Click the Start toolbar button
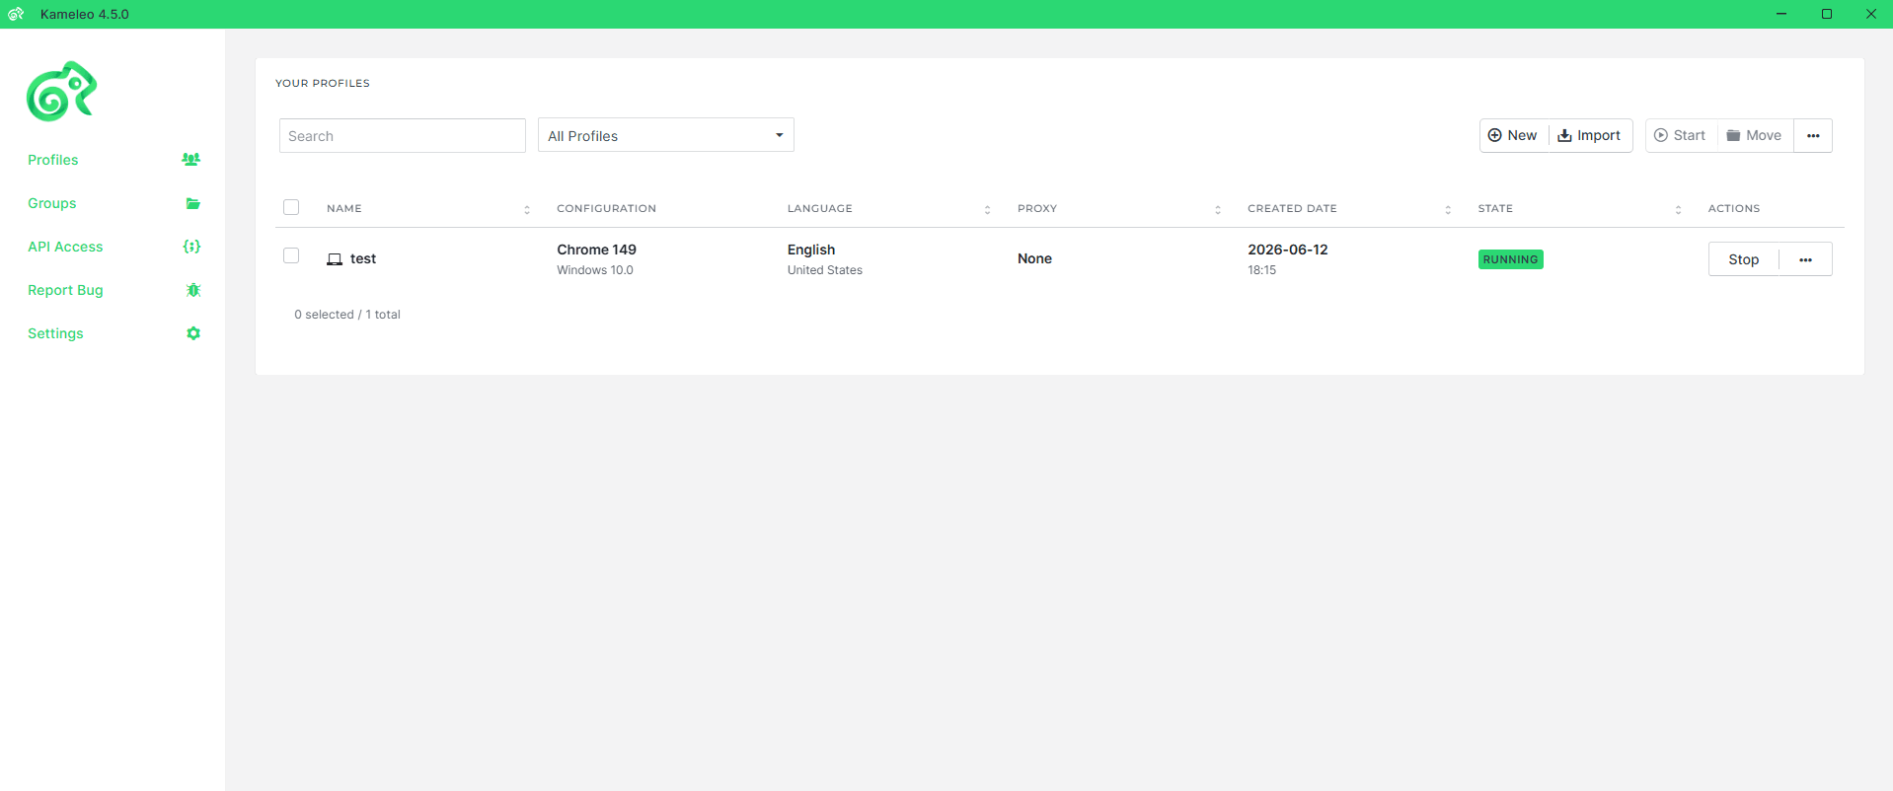This screenshot has width=1893, height=791. 1680,135
